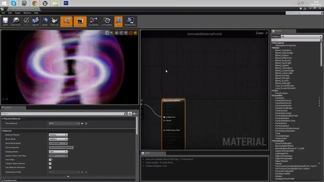
Task: Click the Emissive Color input pin
Action: click(x=165, y=117)
